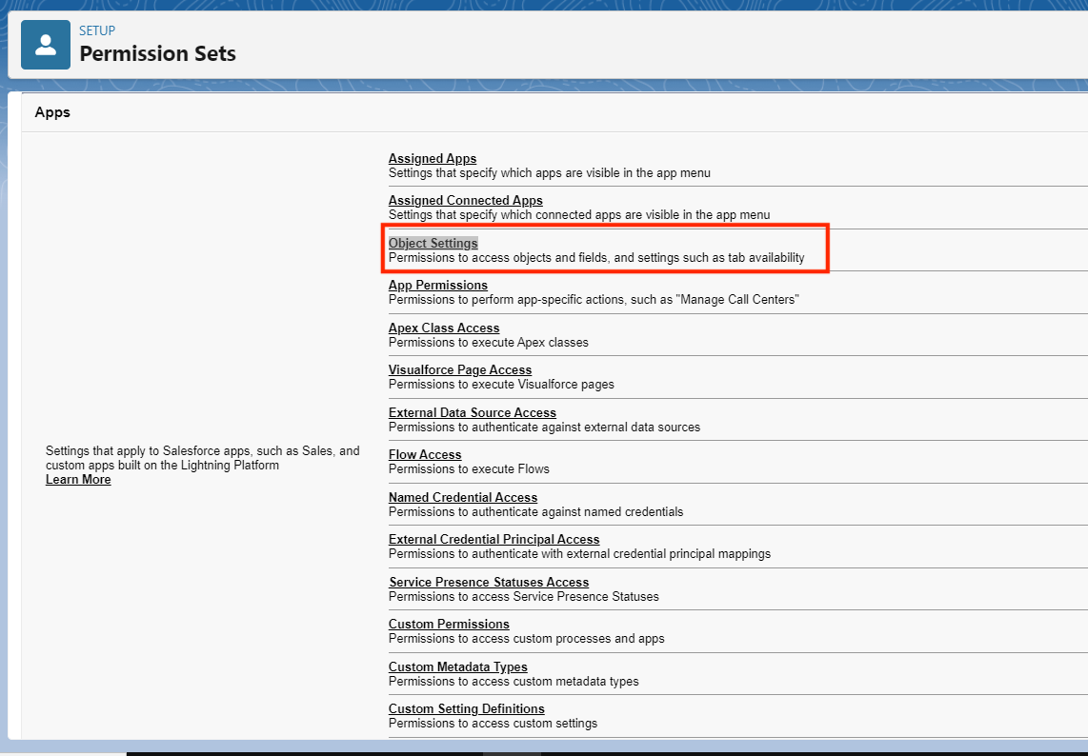This screenshot has height=756, width=1088.
Task: Click 'Permissions to access custom metadata types' text
Action: pos(514,681)
